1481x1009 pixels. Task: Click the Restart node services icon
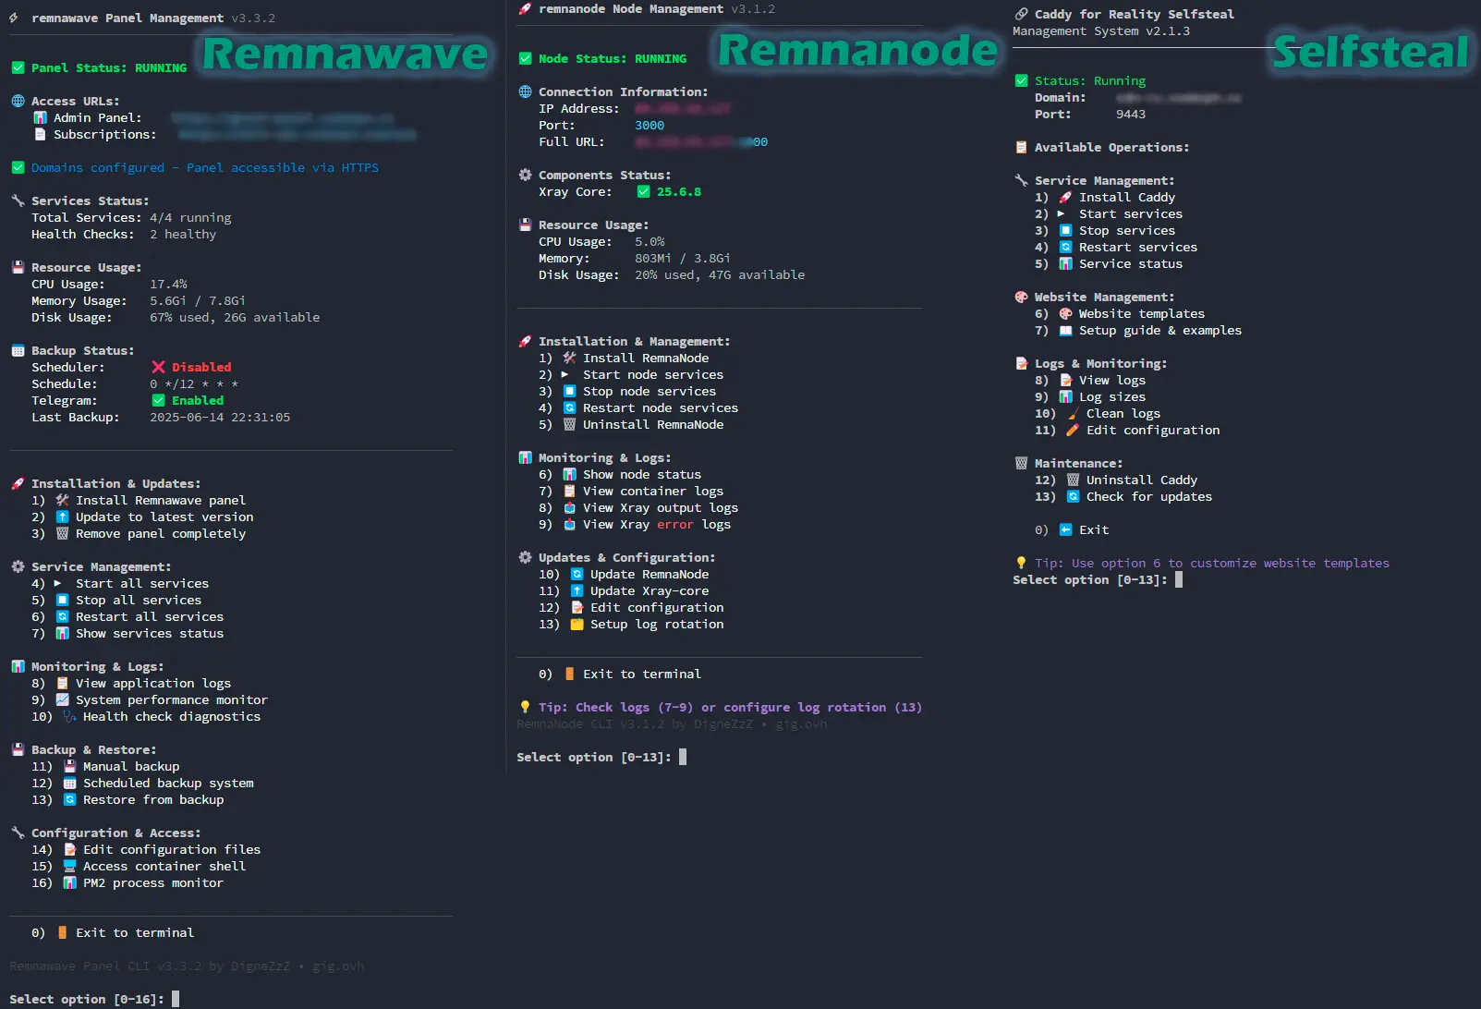pos(569,407)
